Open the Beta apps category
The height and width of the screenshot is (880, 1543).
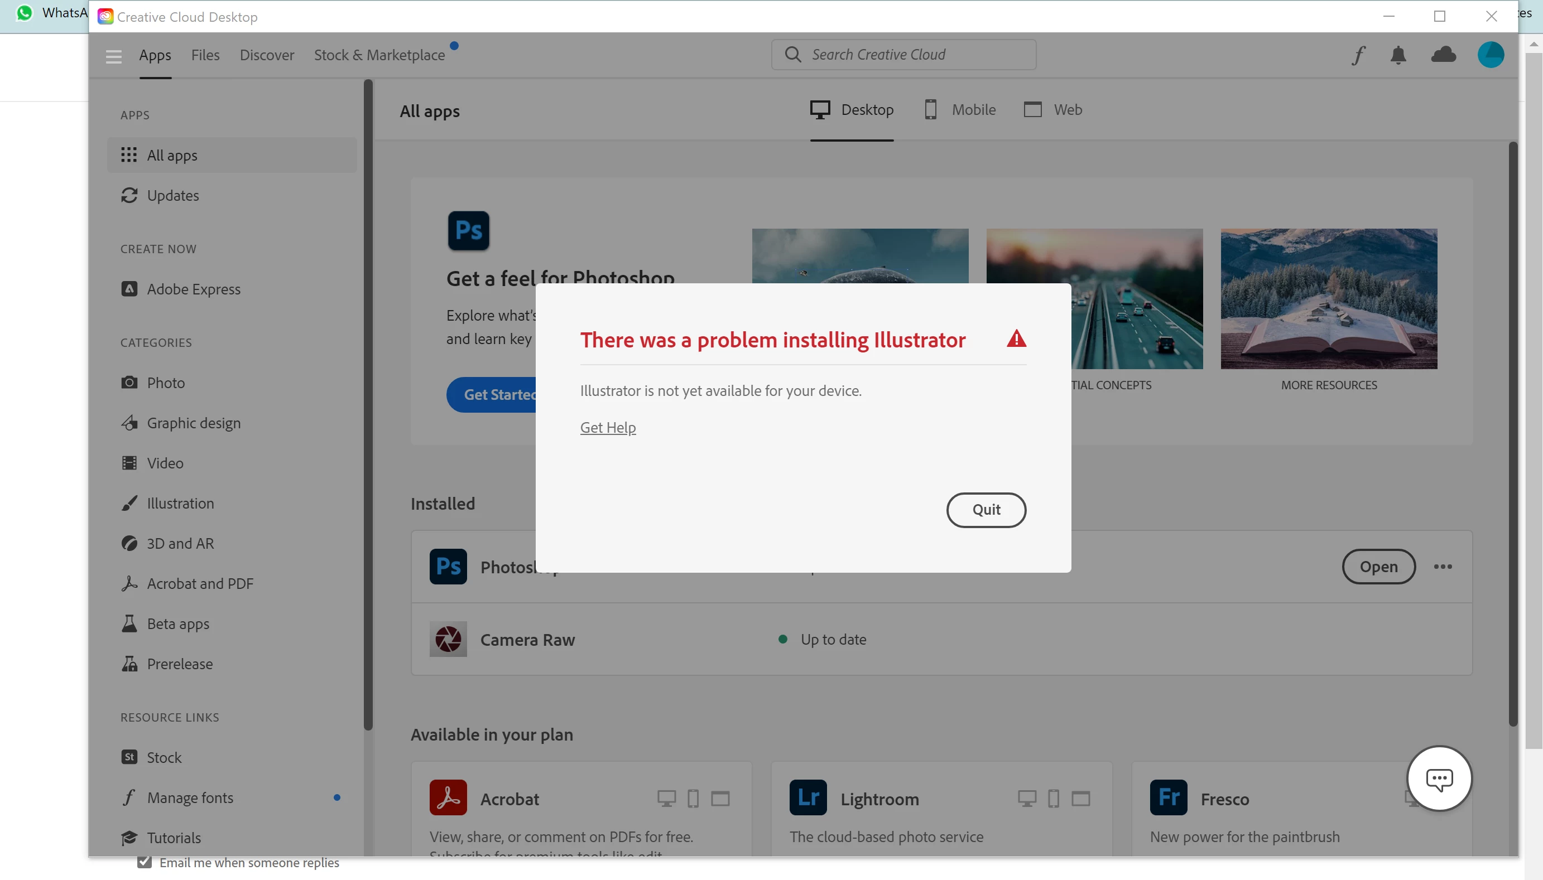click(178, 623)
